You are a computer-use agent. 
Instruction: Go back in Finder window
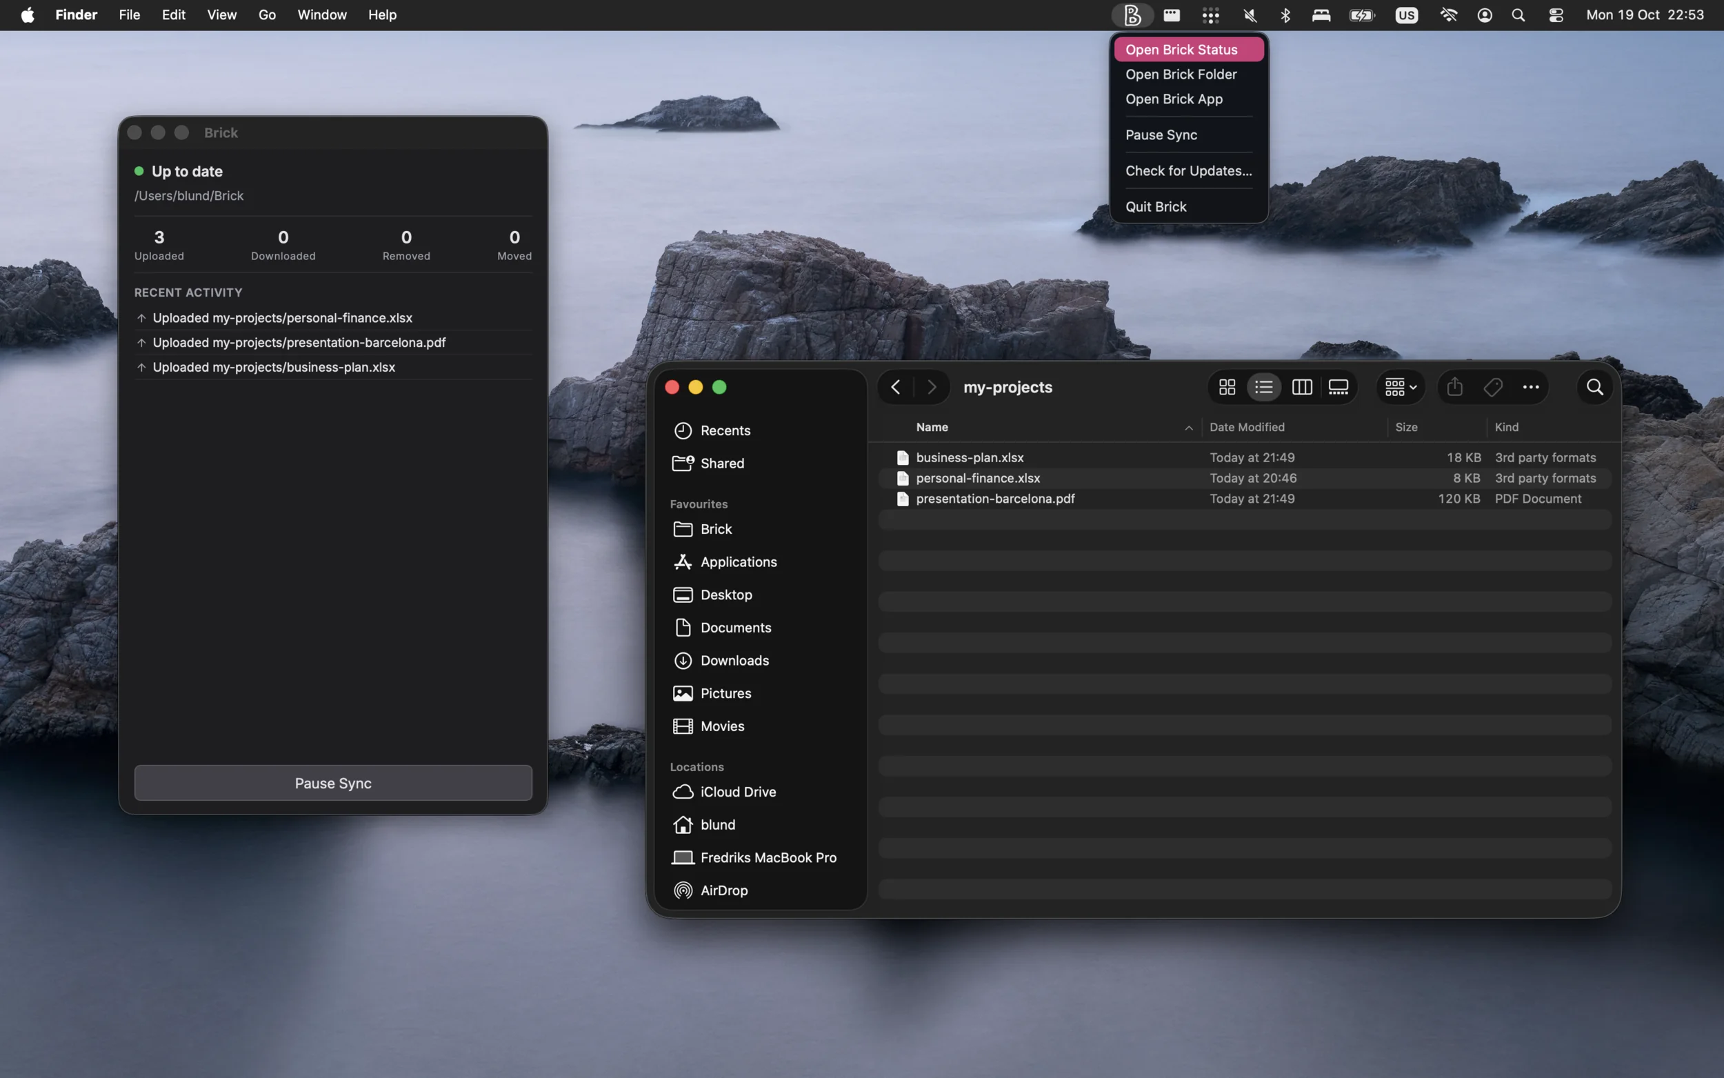pyautogui.click(x=896, y=387)
